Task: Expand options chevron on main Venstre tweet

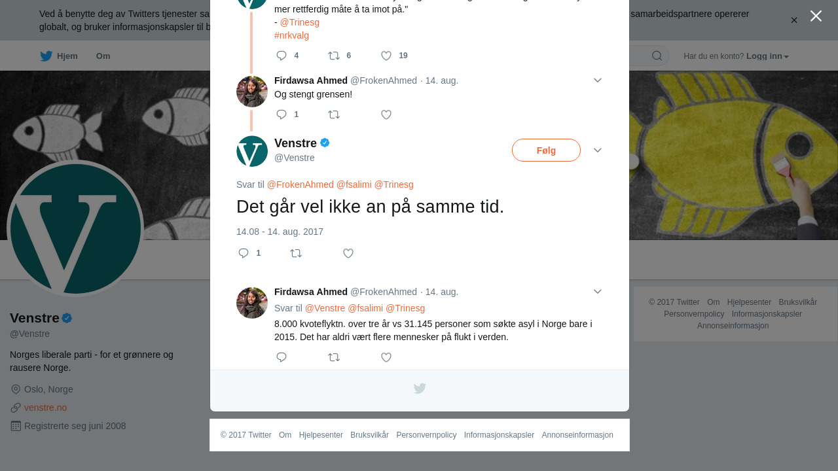Action: (x=598, y=150)
